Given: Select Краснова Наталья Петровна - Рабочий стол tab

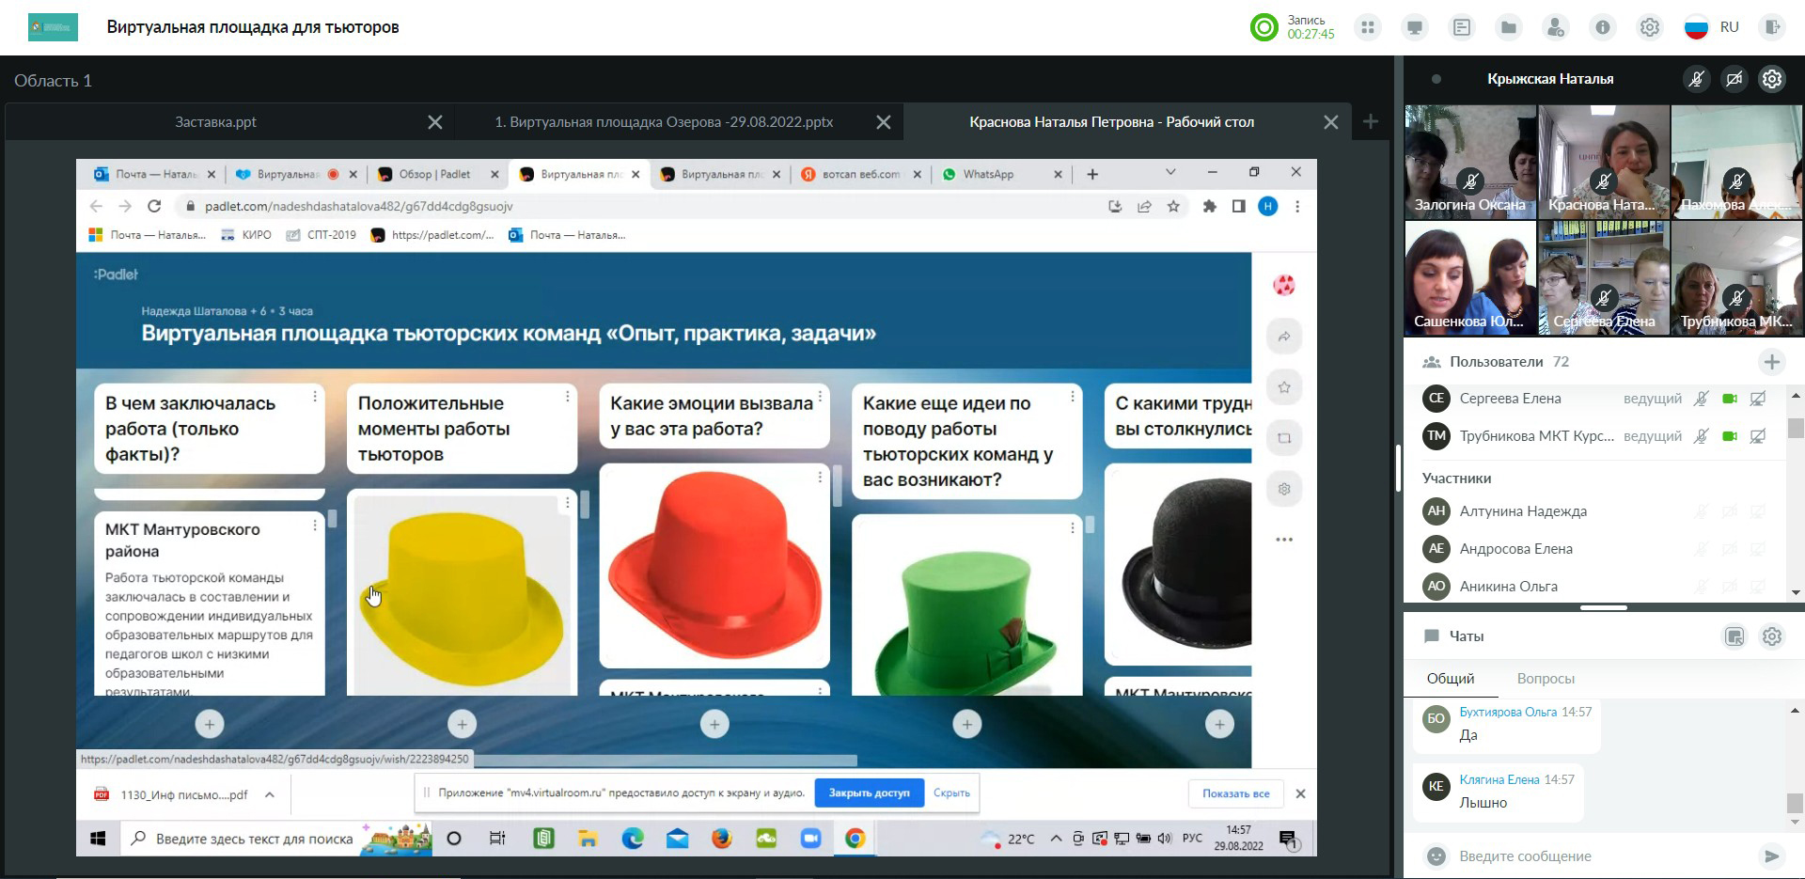Looking at the screenshot, I should coord(1112,122).
